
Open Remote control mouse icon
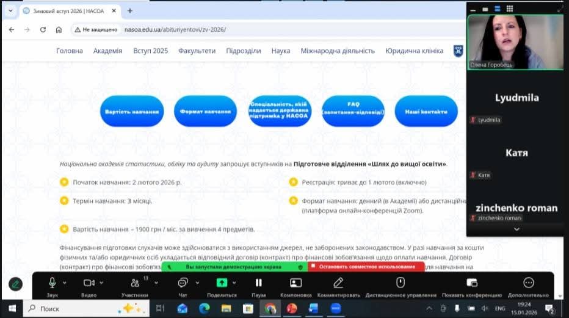[x=400, y=283]
